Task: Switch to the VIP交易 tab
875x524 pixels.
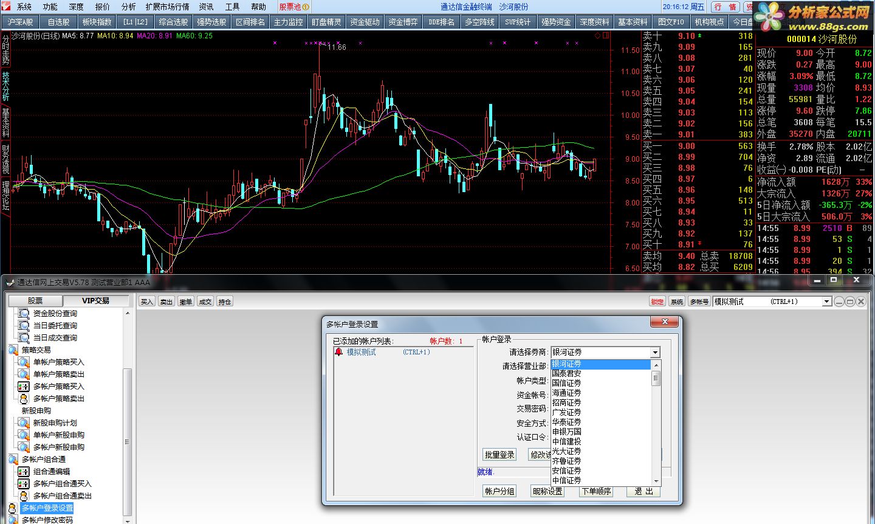Action: [x=95, y=300]
